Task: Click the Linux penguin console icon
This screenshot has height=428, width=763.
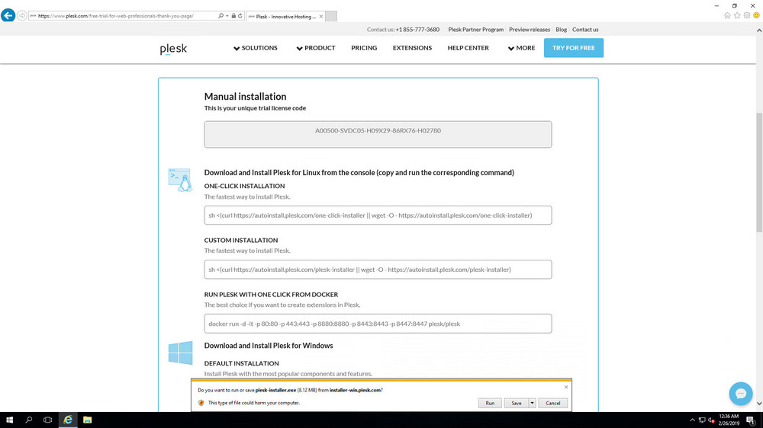Action: [x=180, y=180]
